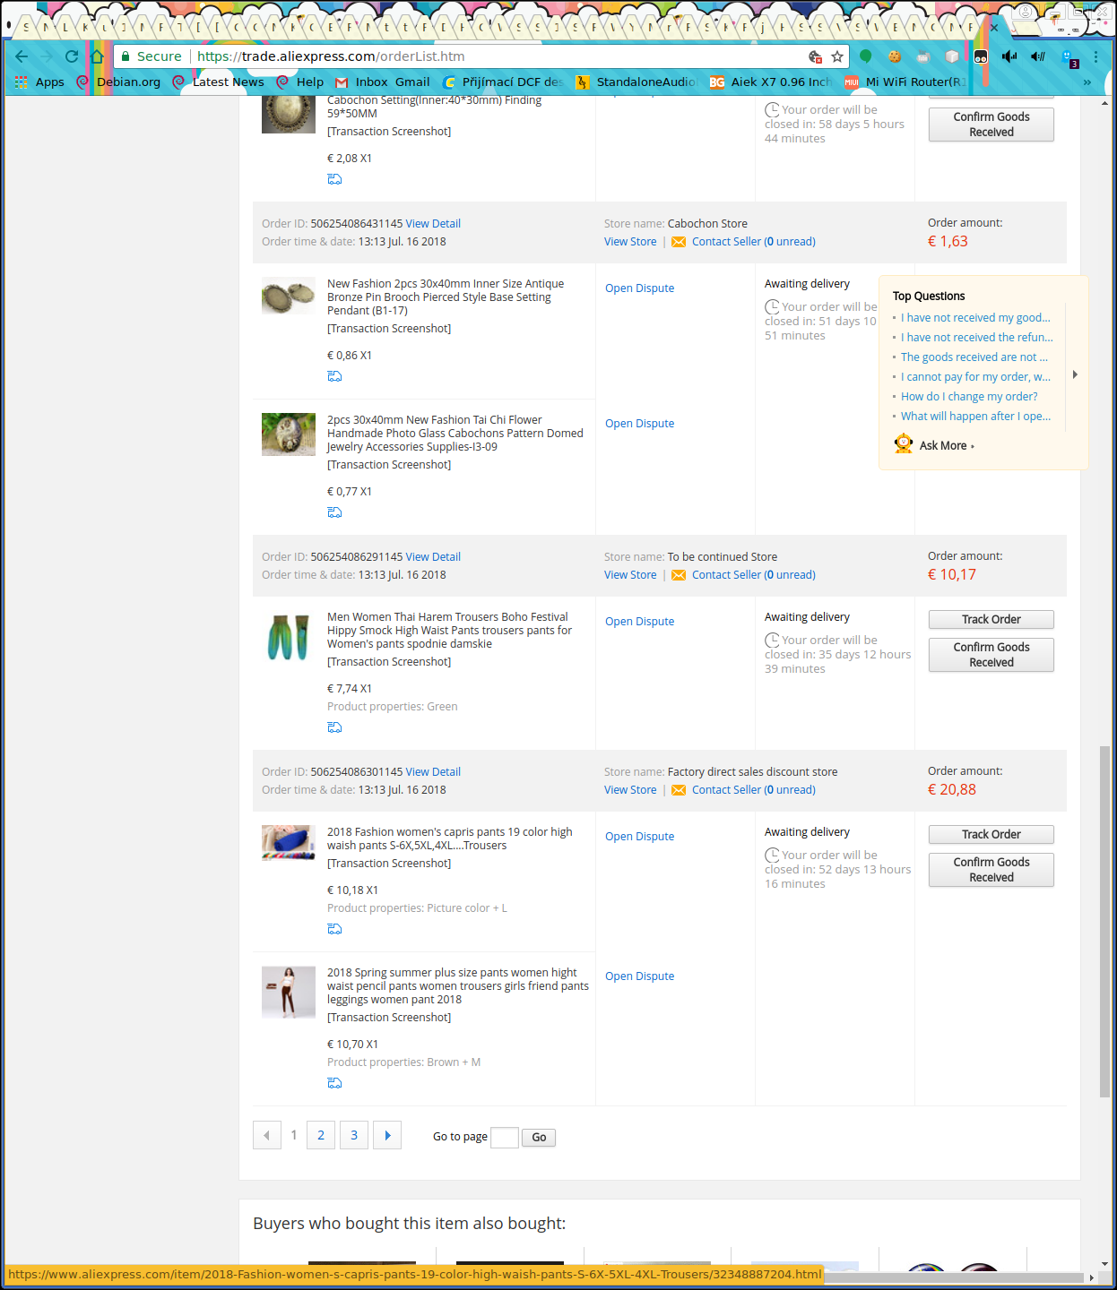Go to page 3 of orders
The width and height of the screenshot is (1117, 1290).
click(x=354, y=1135)
